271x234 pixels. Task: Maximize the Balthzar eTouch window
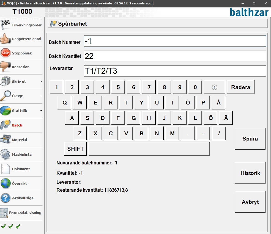(254, 3)
